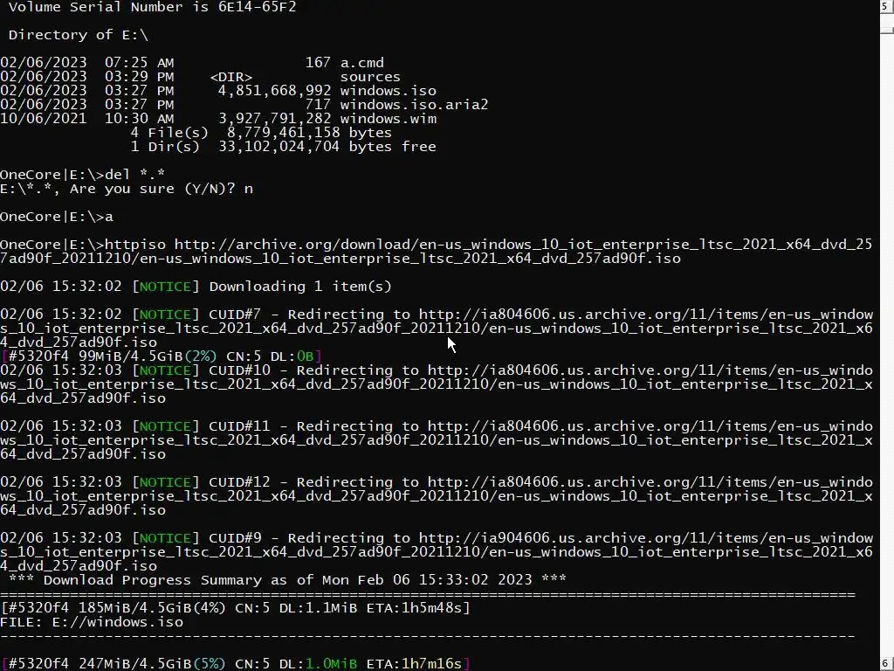
Task: Click the green 'DL:1.0MiB' speed value
Action: [318, 664]
